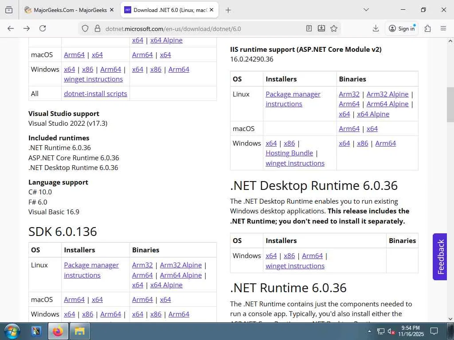Close the MajorGeeks.Com tab

pos(111,10)
